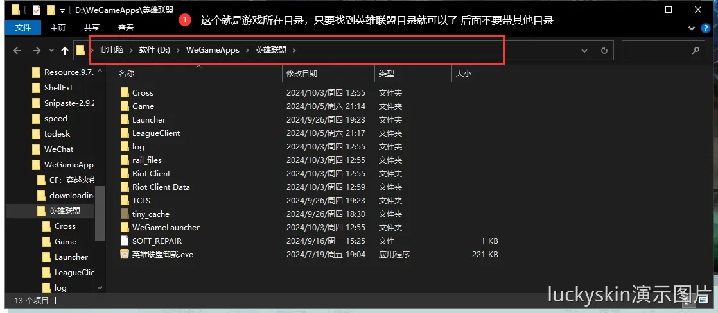Expand the ribbon with the chevron
The image size is (718, 313).
pyautogui.click(x=692, y=28)
